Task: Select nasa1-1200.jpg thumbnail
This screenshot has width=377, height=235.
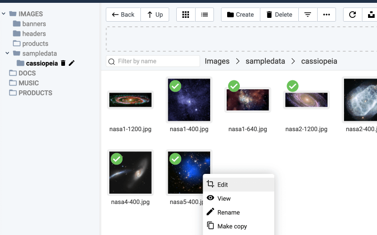Action: tap(131, 100)
